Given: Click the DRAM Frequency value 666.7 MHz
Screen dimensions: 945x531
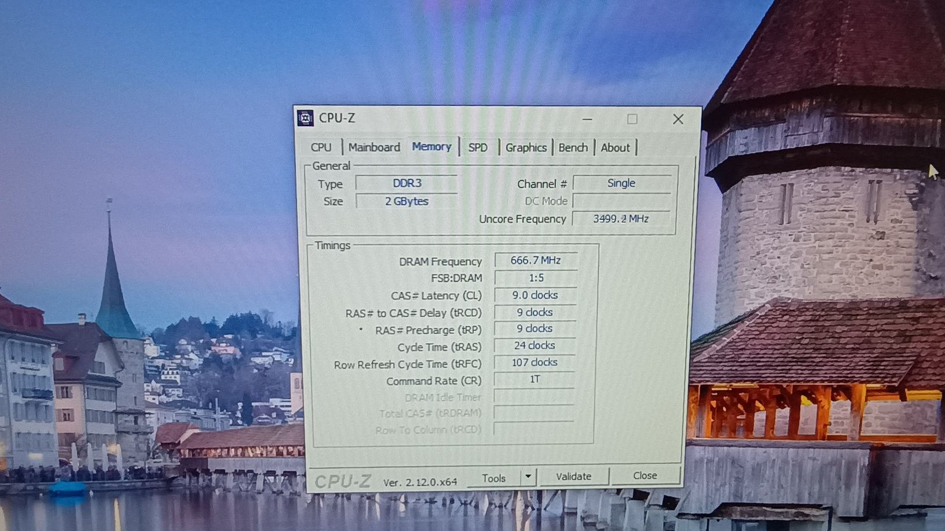Looking at the screenshot, I should tap(536, 261).
